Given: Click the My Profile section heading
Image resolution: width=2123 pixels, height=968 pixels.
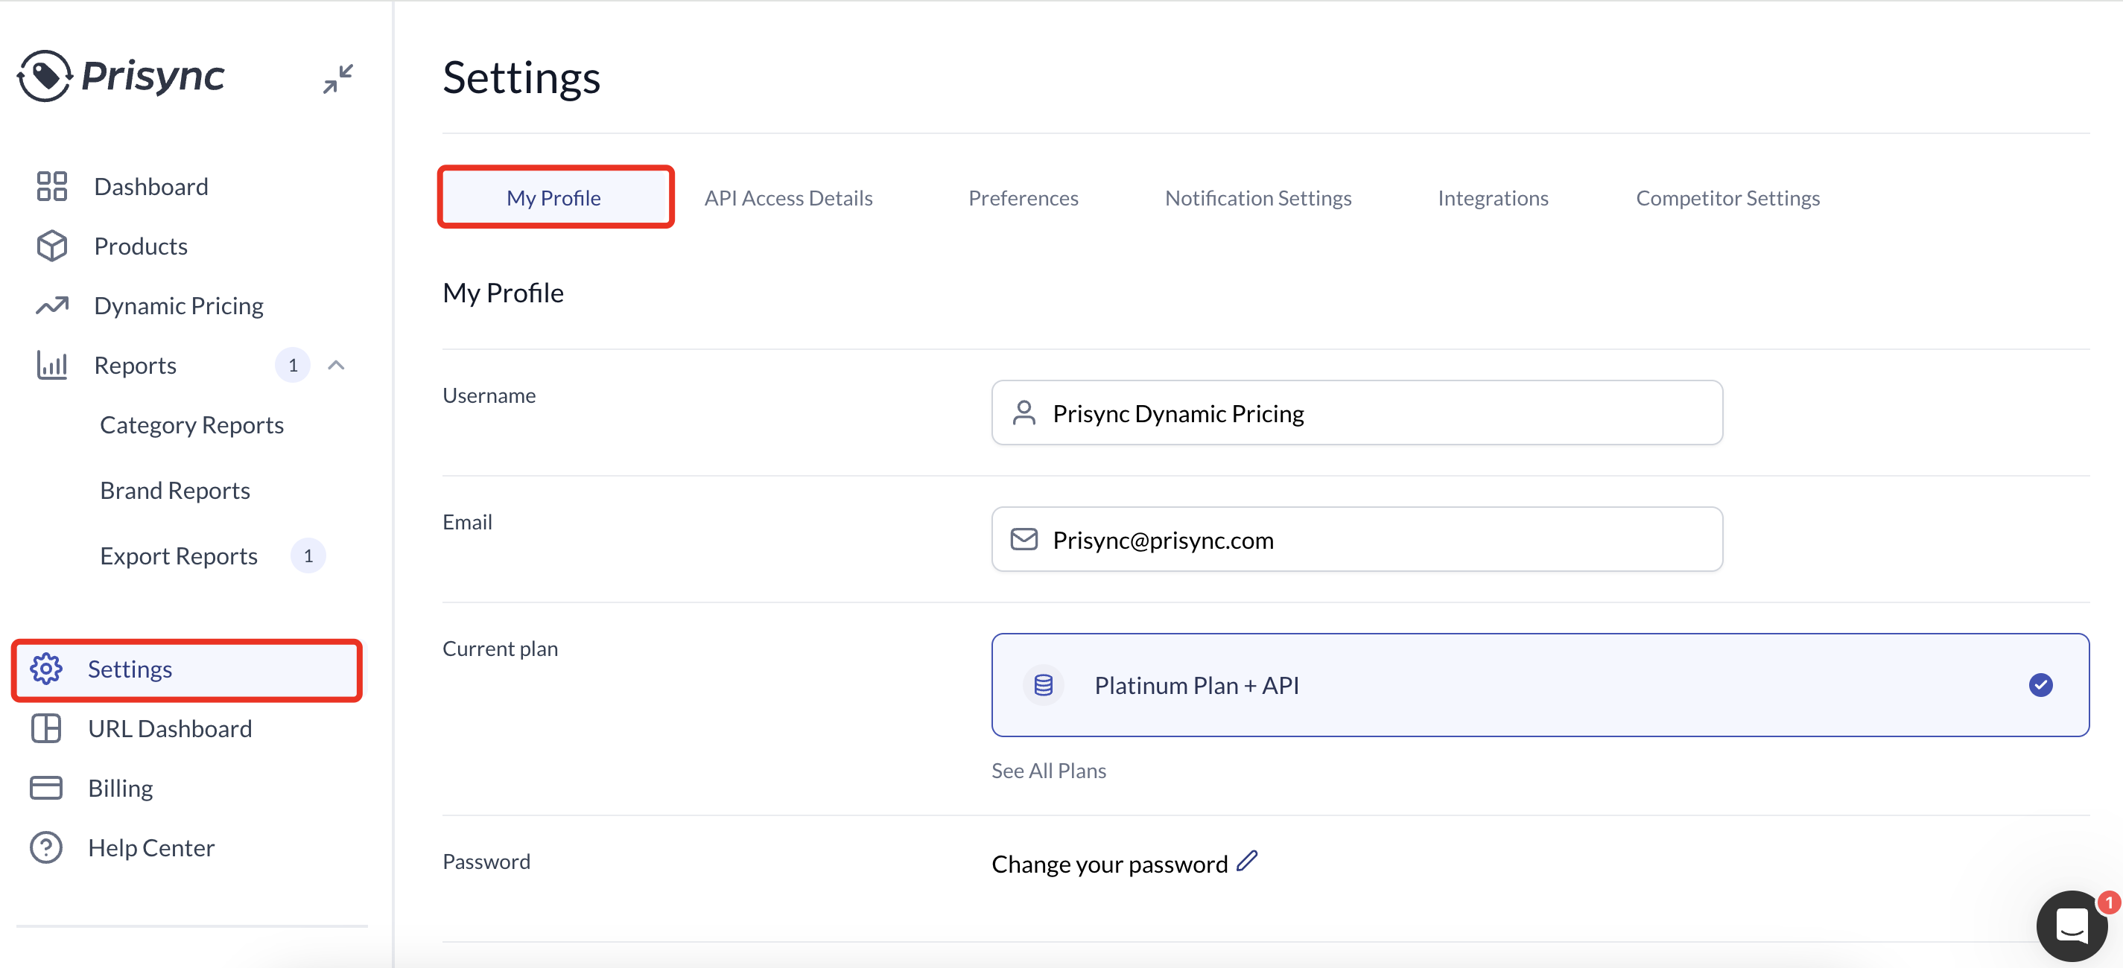Looking at the screenshot, I should click(x=503, y=293).
